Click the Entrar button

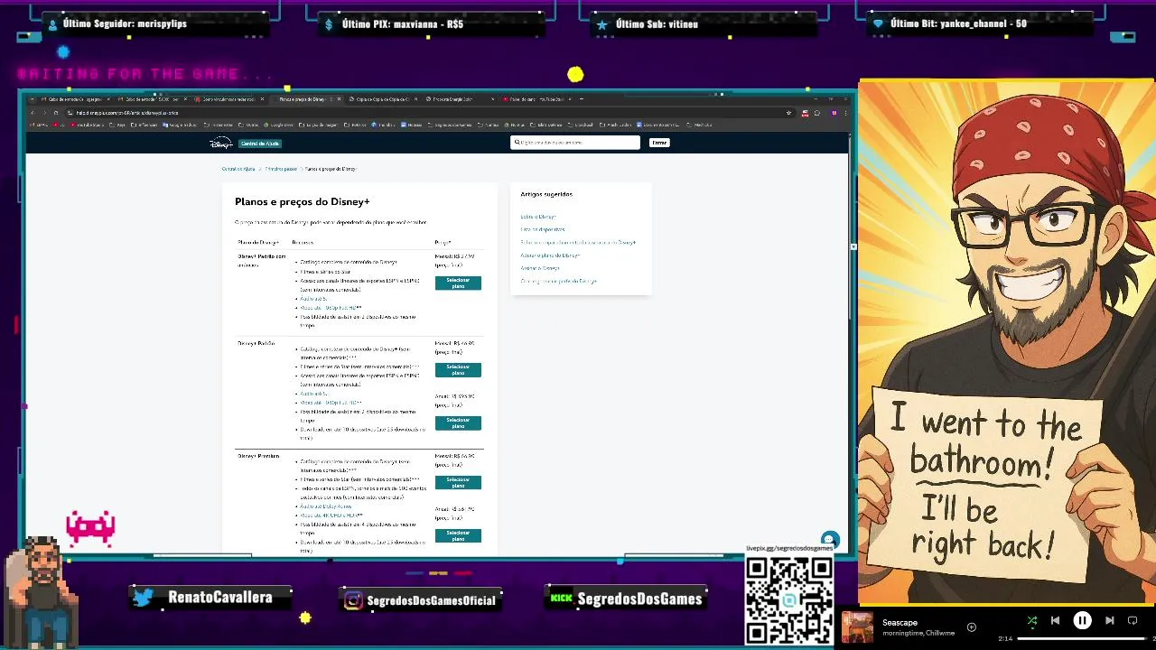click(659, 143)
